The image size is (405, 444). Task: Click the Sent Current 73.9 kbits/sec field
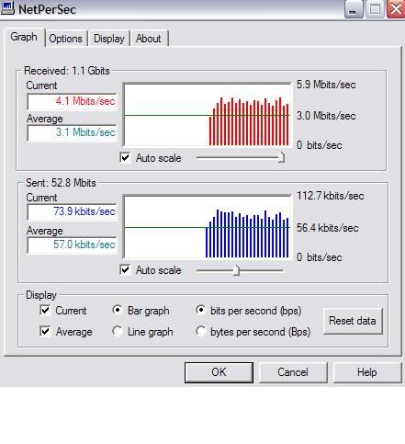click(73, 212)
